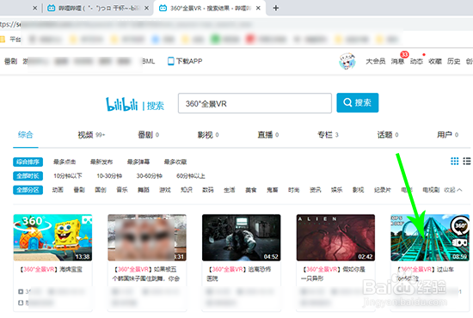The width and height of the screenshot is (473, 318).
Task: Sort results by 最新发布
Action: [x=101, y=162]
